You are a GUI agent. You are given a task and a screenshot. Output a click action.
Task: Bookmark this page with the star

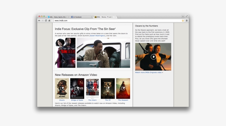(183, 21)
